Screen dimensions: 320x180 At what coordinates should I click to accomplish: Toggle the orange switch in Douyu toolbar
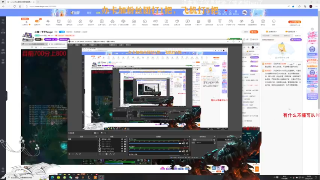[x=37, y=21]
